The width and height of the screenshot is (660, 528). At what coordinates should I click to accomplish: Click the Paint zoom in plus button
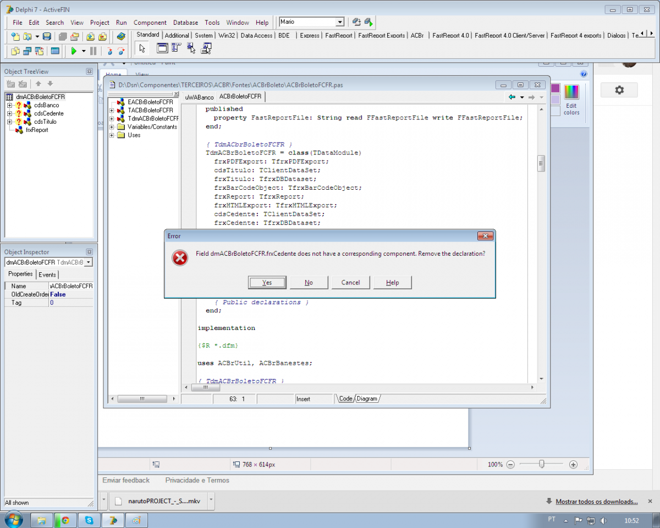(573, 464)
